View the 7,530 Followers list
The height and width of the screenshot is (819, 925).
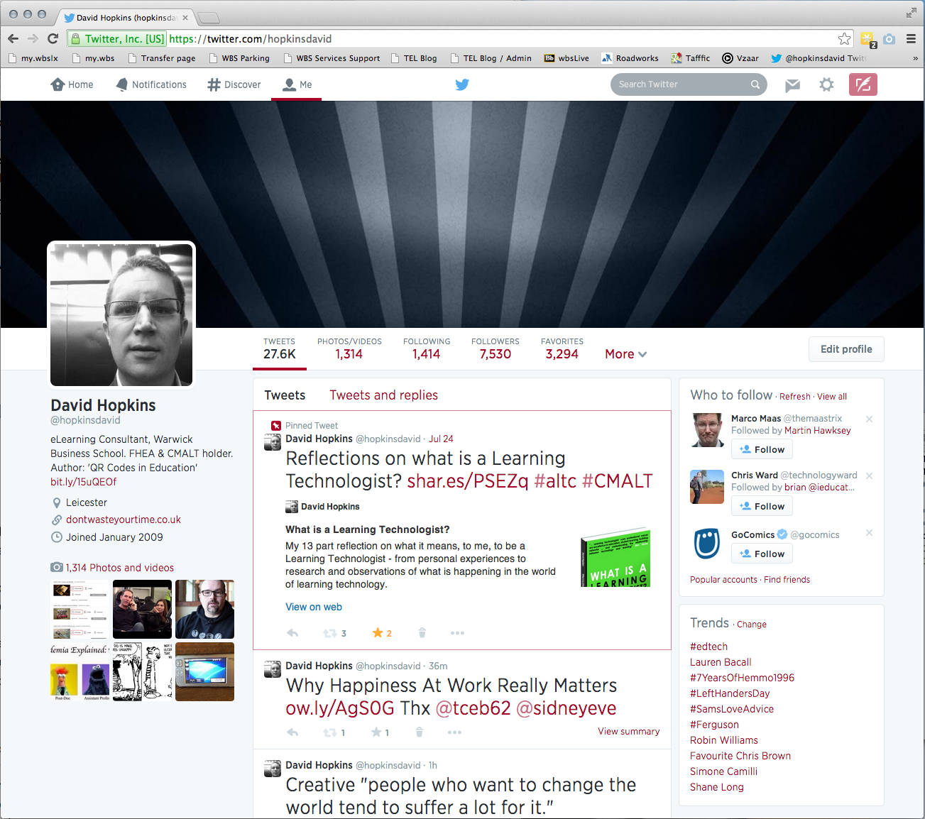coord(496,348)
